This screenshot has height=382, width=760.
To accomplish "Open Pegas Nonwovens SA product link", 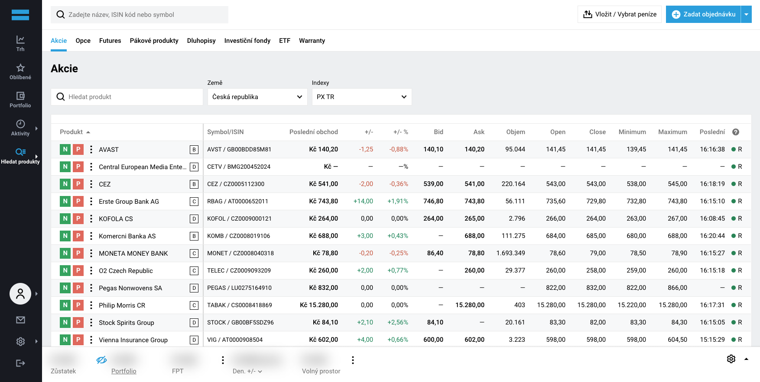I will [x=130, y=288].
